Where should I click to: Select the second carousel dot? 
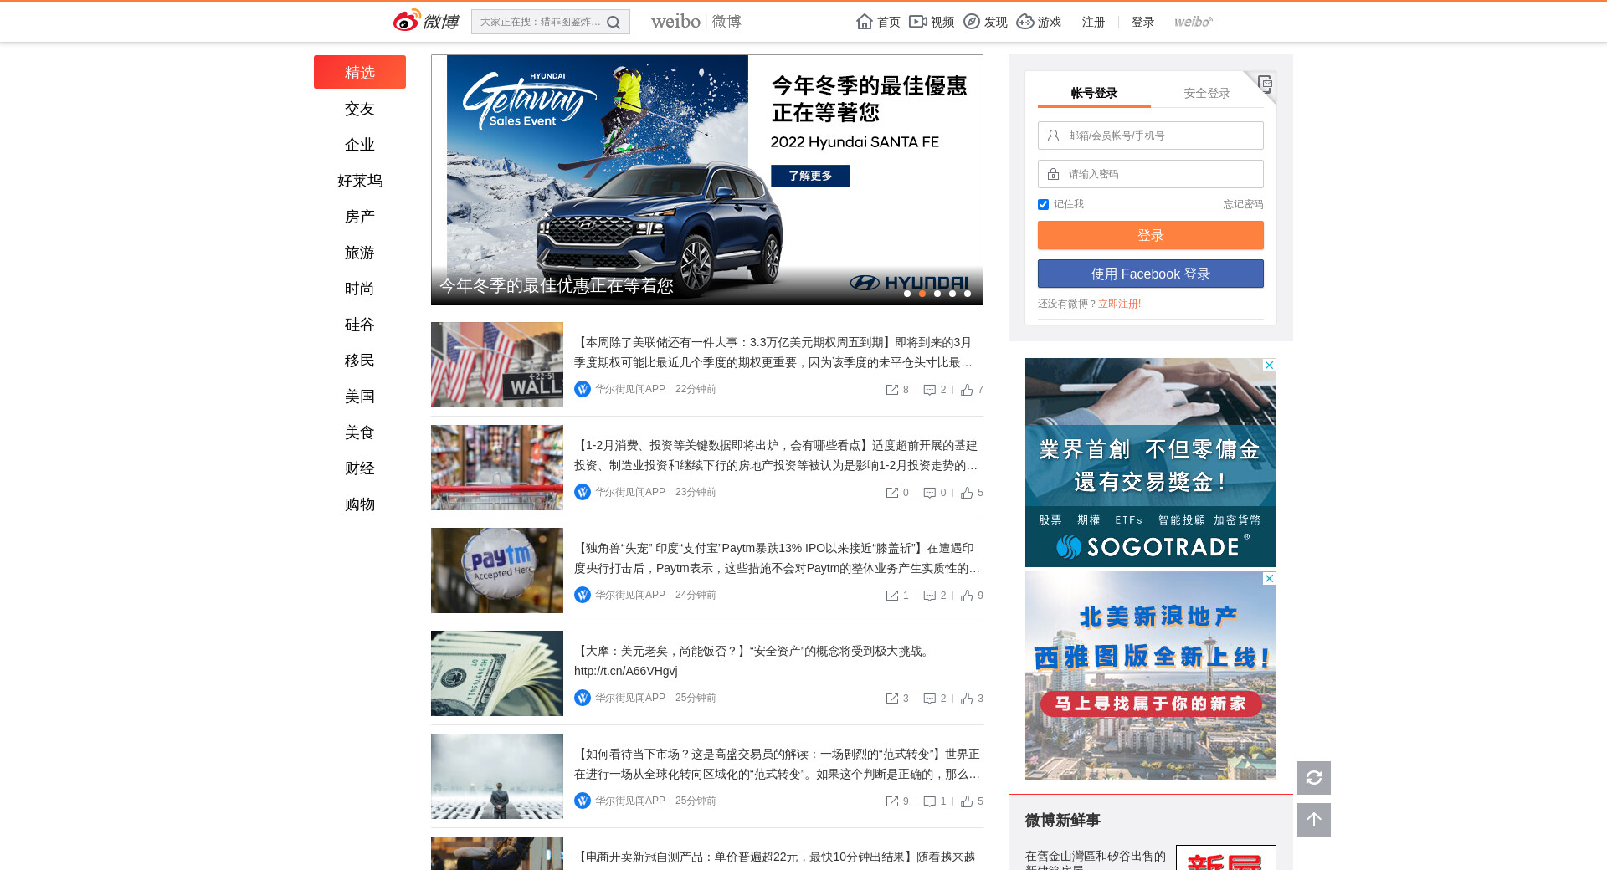[922, 294]
